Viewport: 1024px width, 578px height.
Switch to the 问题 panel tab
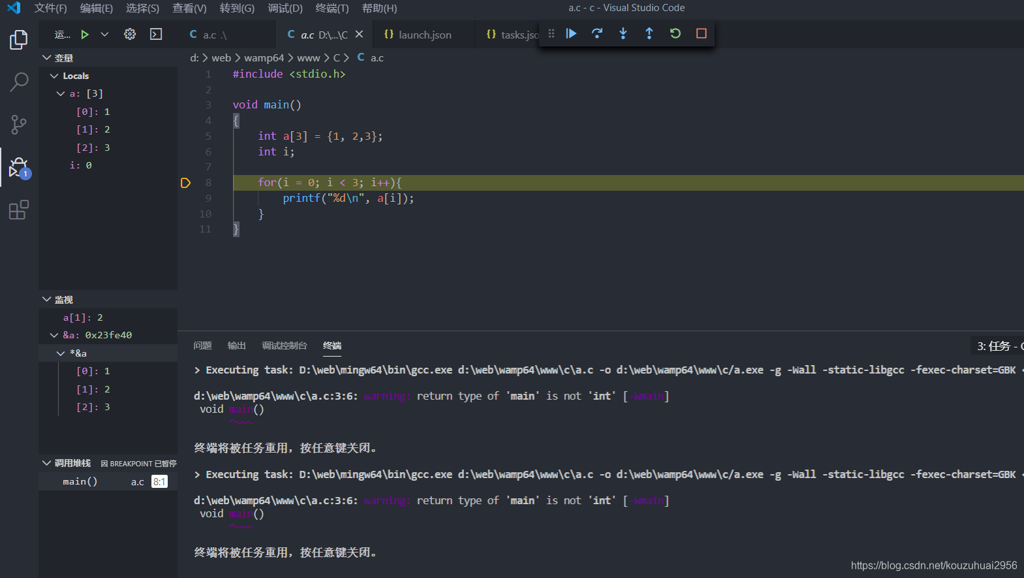pyautogui.click(x=202, y=345)
